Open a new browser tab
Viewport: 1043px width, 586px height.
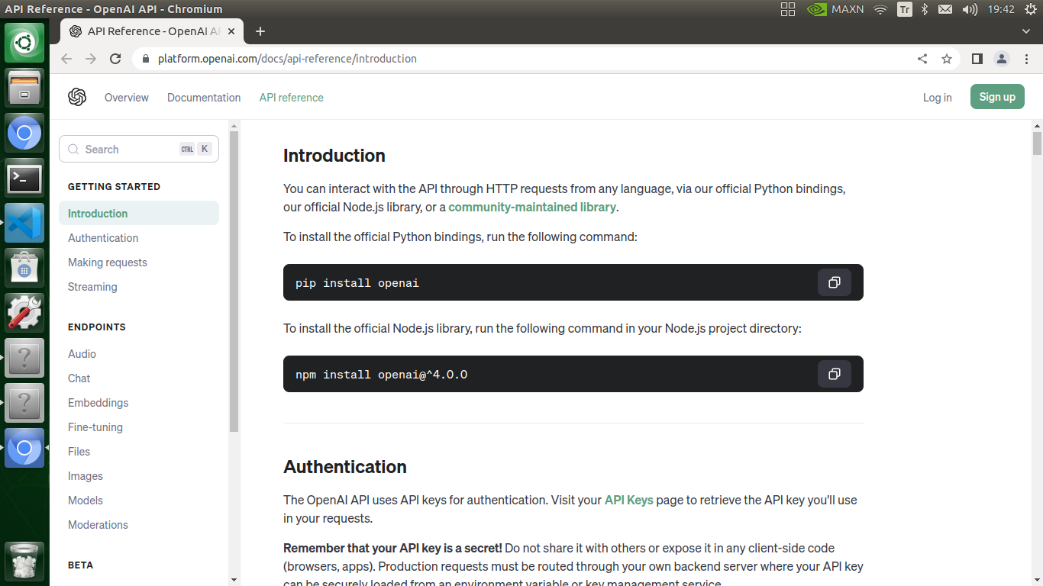(x=260, y=31)
